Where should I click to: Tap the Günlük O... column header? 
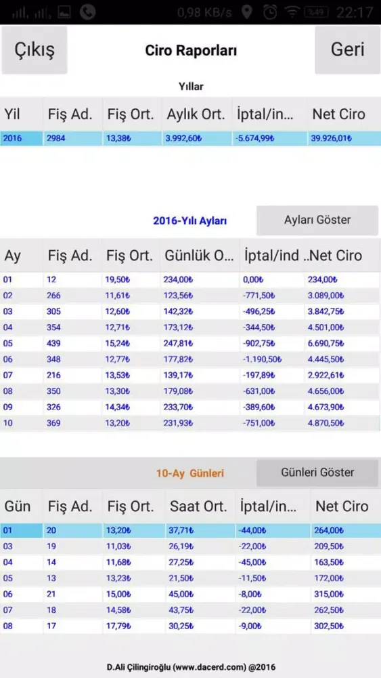[200, 256]
